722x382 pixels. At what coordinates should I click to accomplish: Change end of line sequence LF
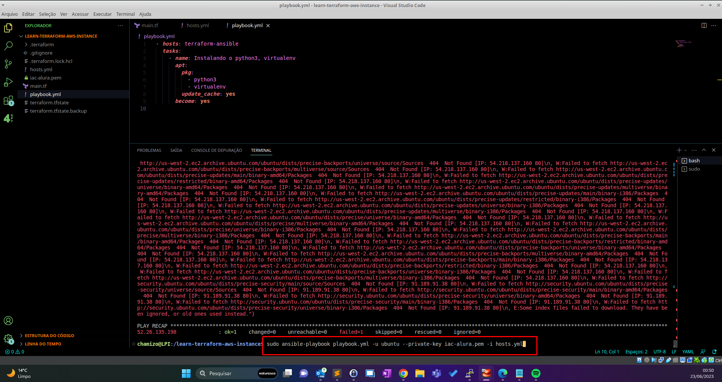(x=674, y=352)
